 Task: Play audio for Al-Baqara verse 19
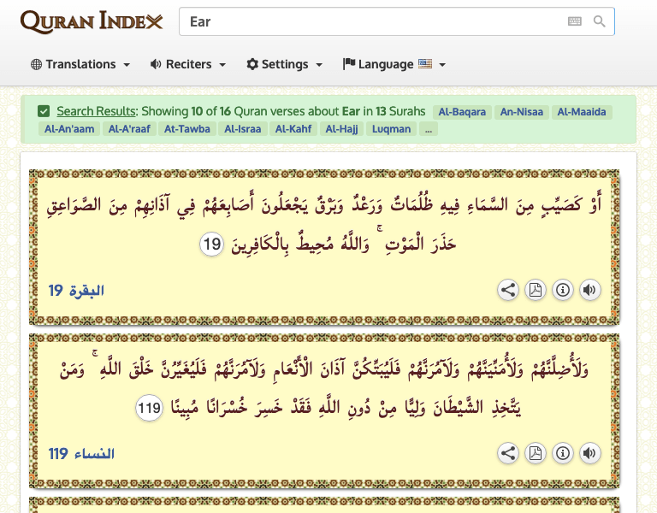coord(589,290)
